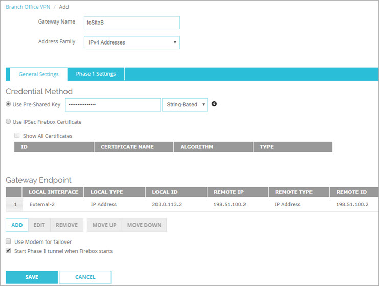The width and height of the screenshot is (379, 286).
Task: Expand the String-Based key type dropdown
Action: 184,105
